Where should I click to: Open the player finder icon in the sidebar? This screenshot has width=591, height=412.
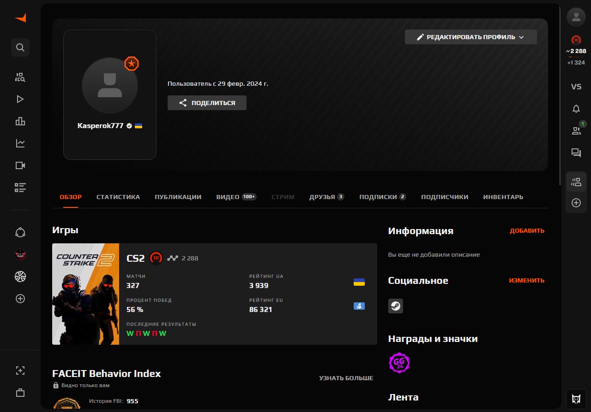(x=20, y=77)
